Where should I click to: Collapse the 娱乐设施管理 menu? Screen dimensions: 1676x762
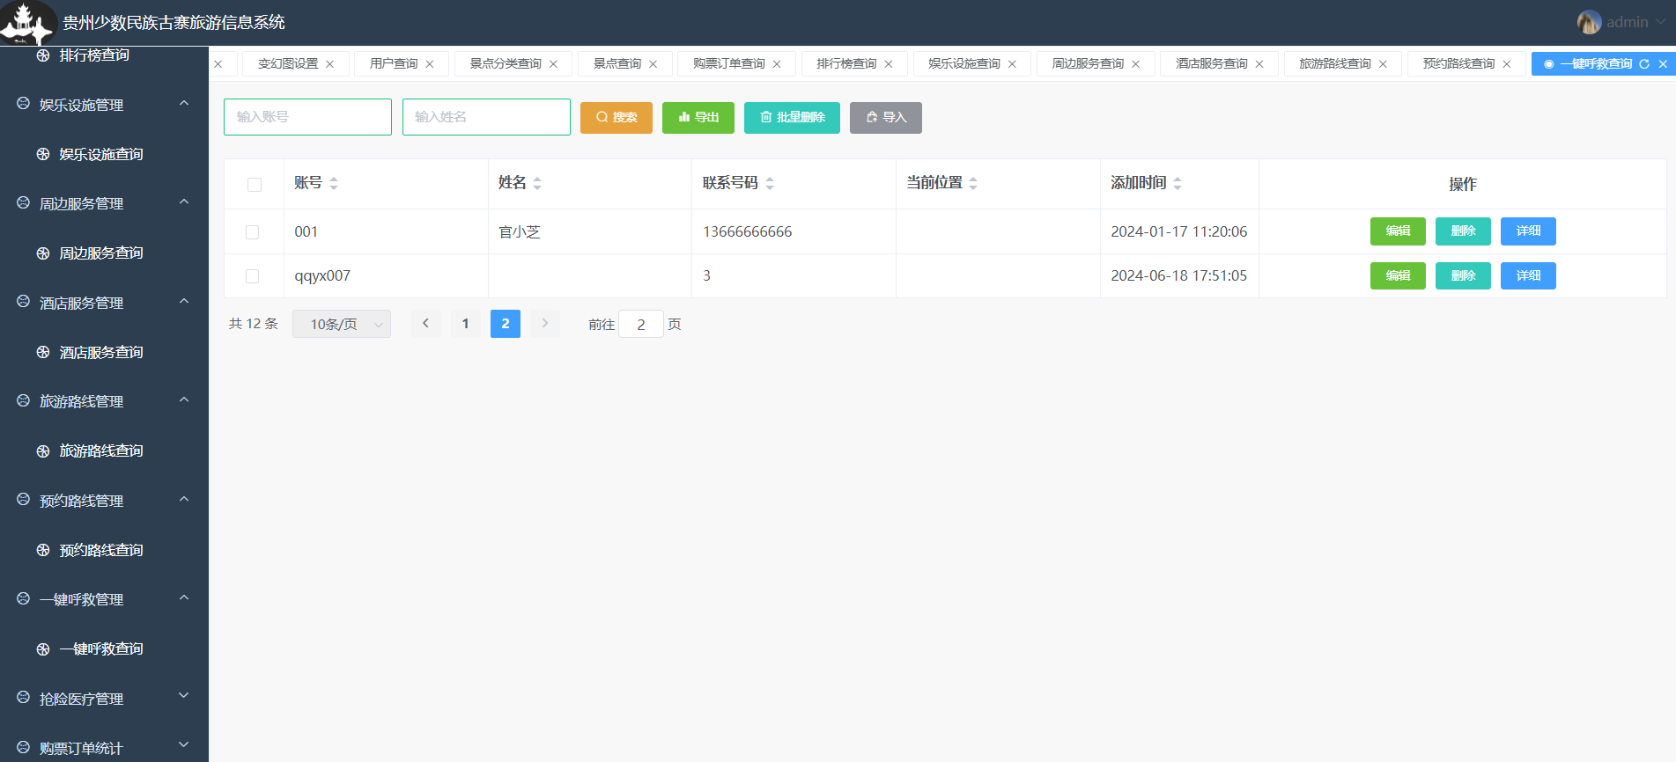click(184, 104)
